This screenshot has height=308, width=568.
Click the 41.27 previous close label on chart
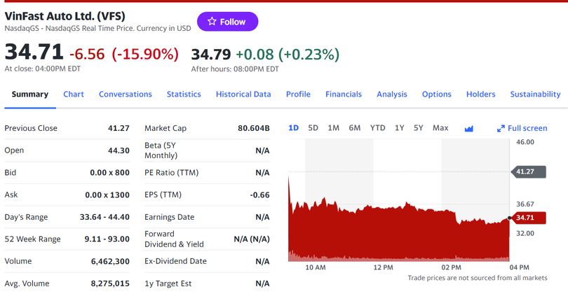525,171
